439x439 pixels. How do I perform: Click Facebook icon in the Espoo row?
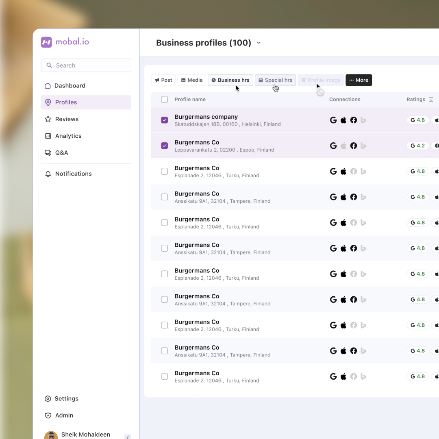click(354, 146)
